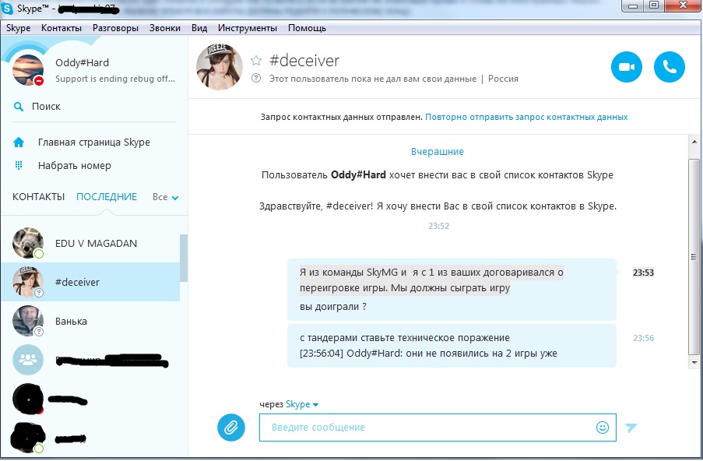The width and height of the screenshot is (703, 461).
Task: Click the group conversation avatar icon
Action: (x=28, y=360)
